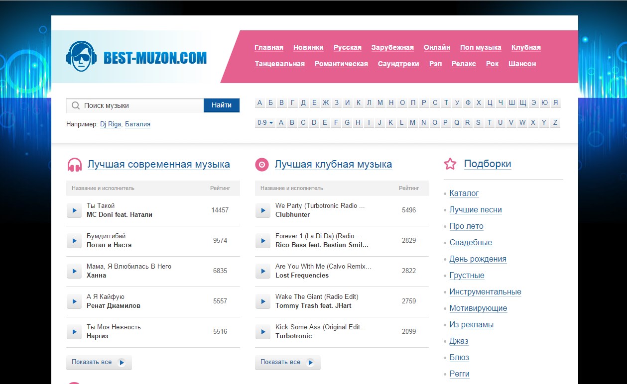Open the Главная menu item
627x384 pixels.
point(269,48)
